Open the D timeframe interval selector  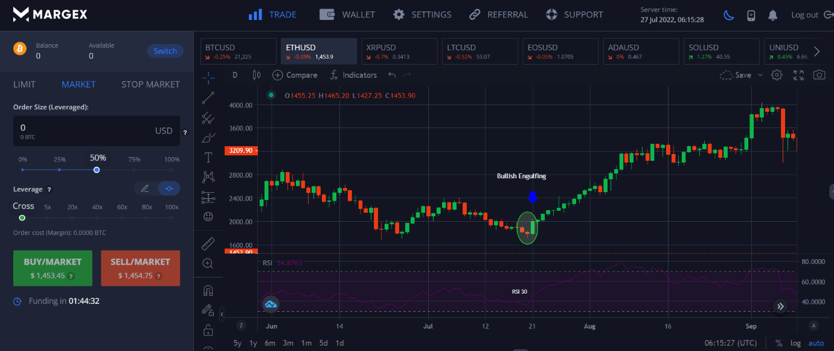click(x=235, y=75)
